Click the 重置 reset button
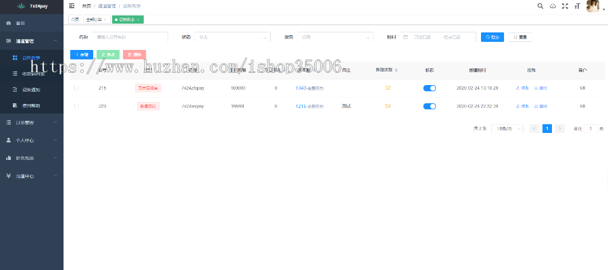608x270 pixels. [520, 37]
